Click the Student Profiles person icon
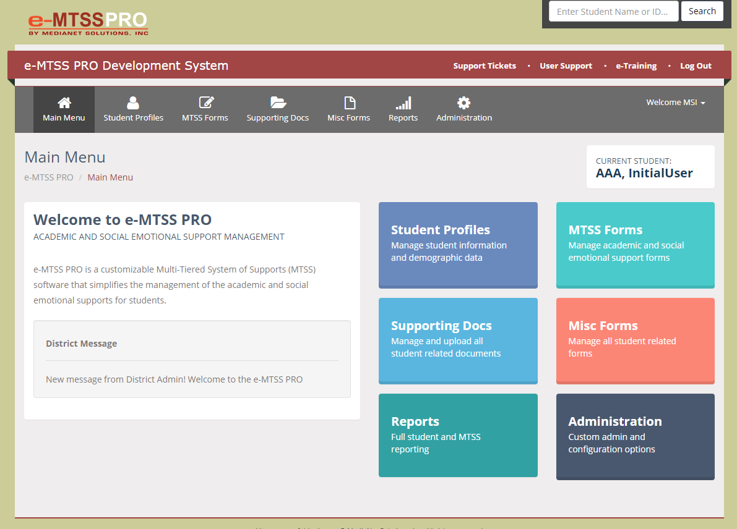Image resolution: width=737 pixels, height=529 pixels. click(133, 103)
